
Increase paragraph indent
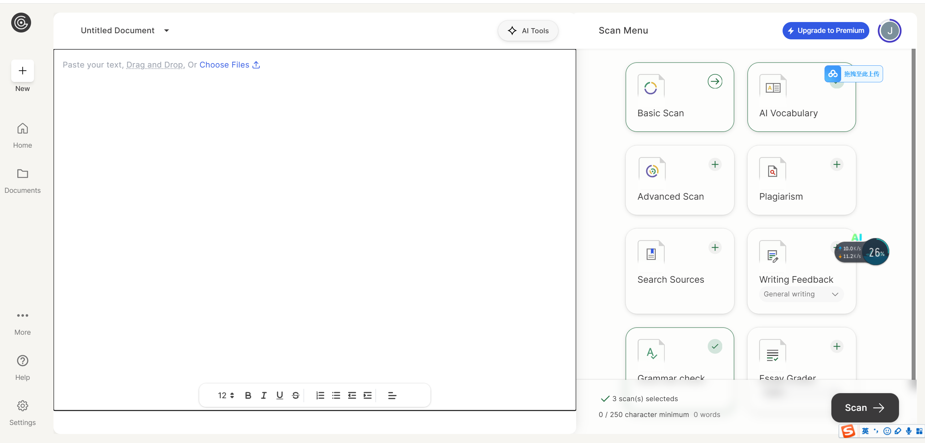tap(368, 395)
